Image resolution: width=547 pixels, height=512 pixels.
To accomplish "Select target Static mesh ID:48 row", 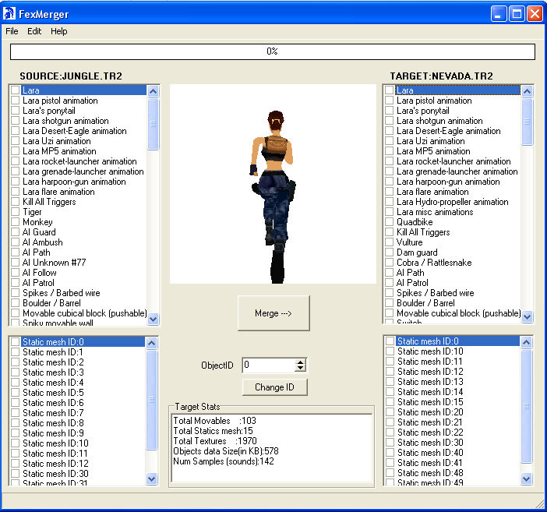I will point(430,473).
